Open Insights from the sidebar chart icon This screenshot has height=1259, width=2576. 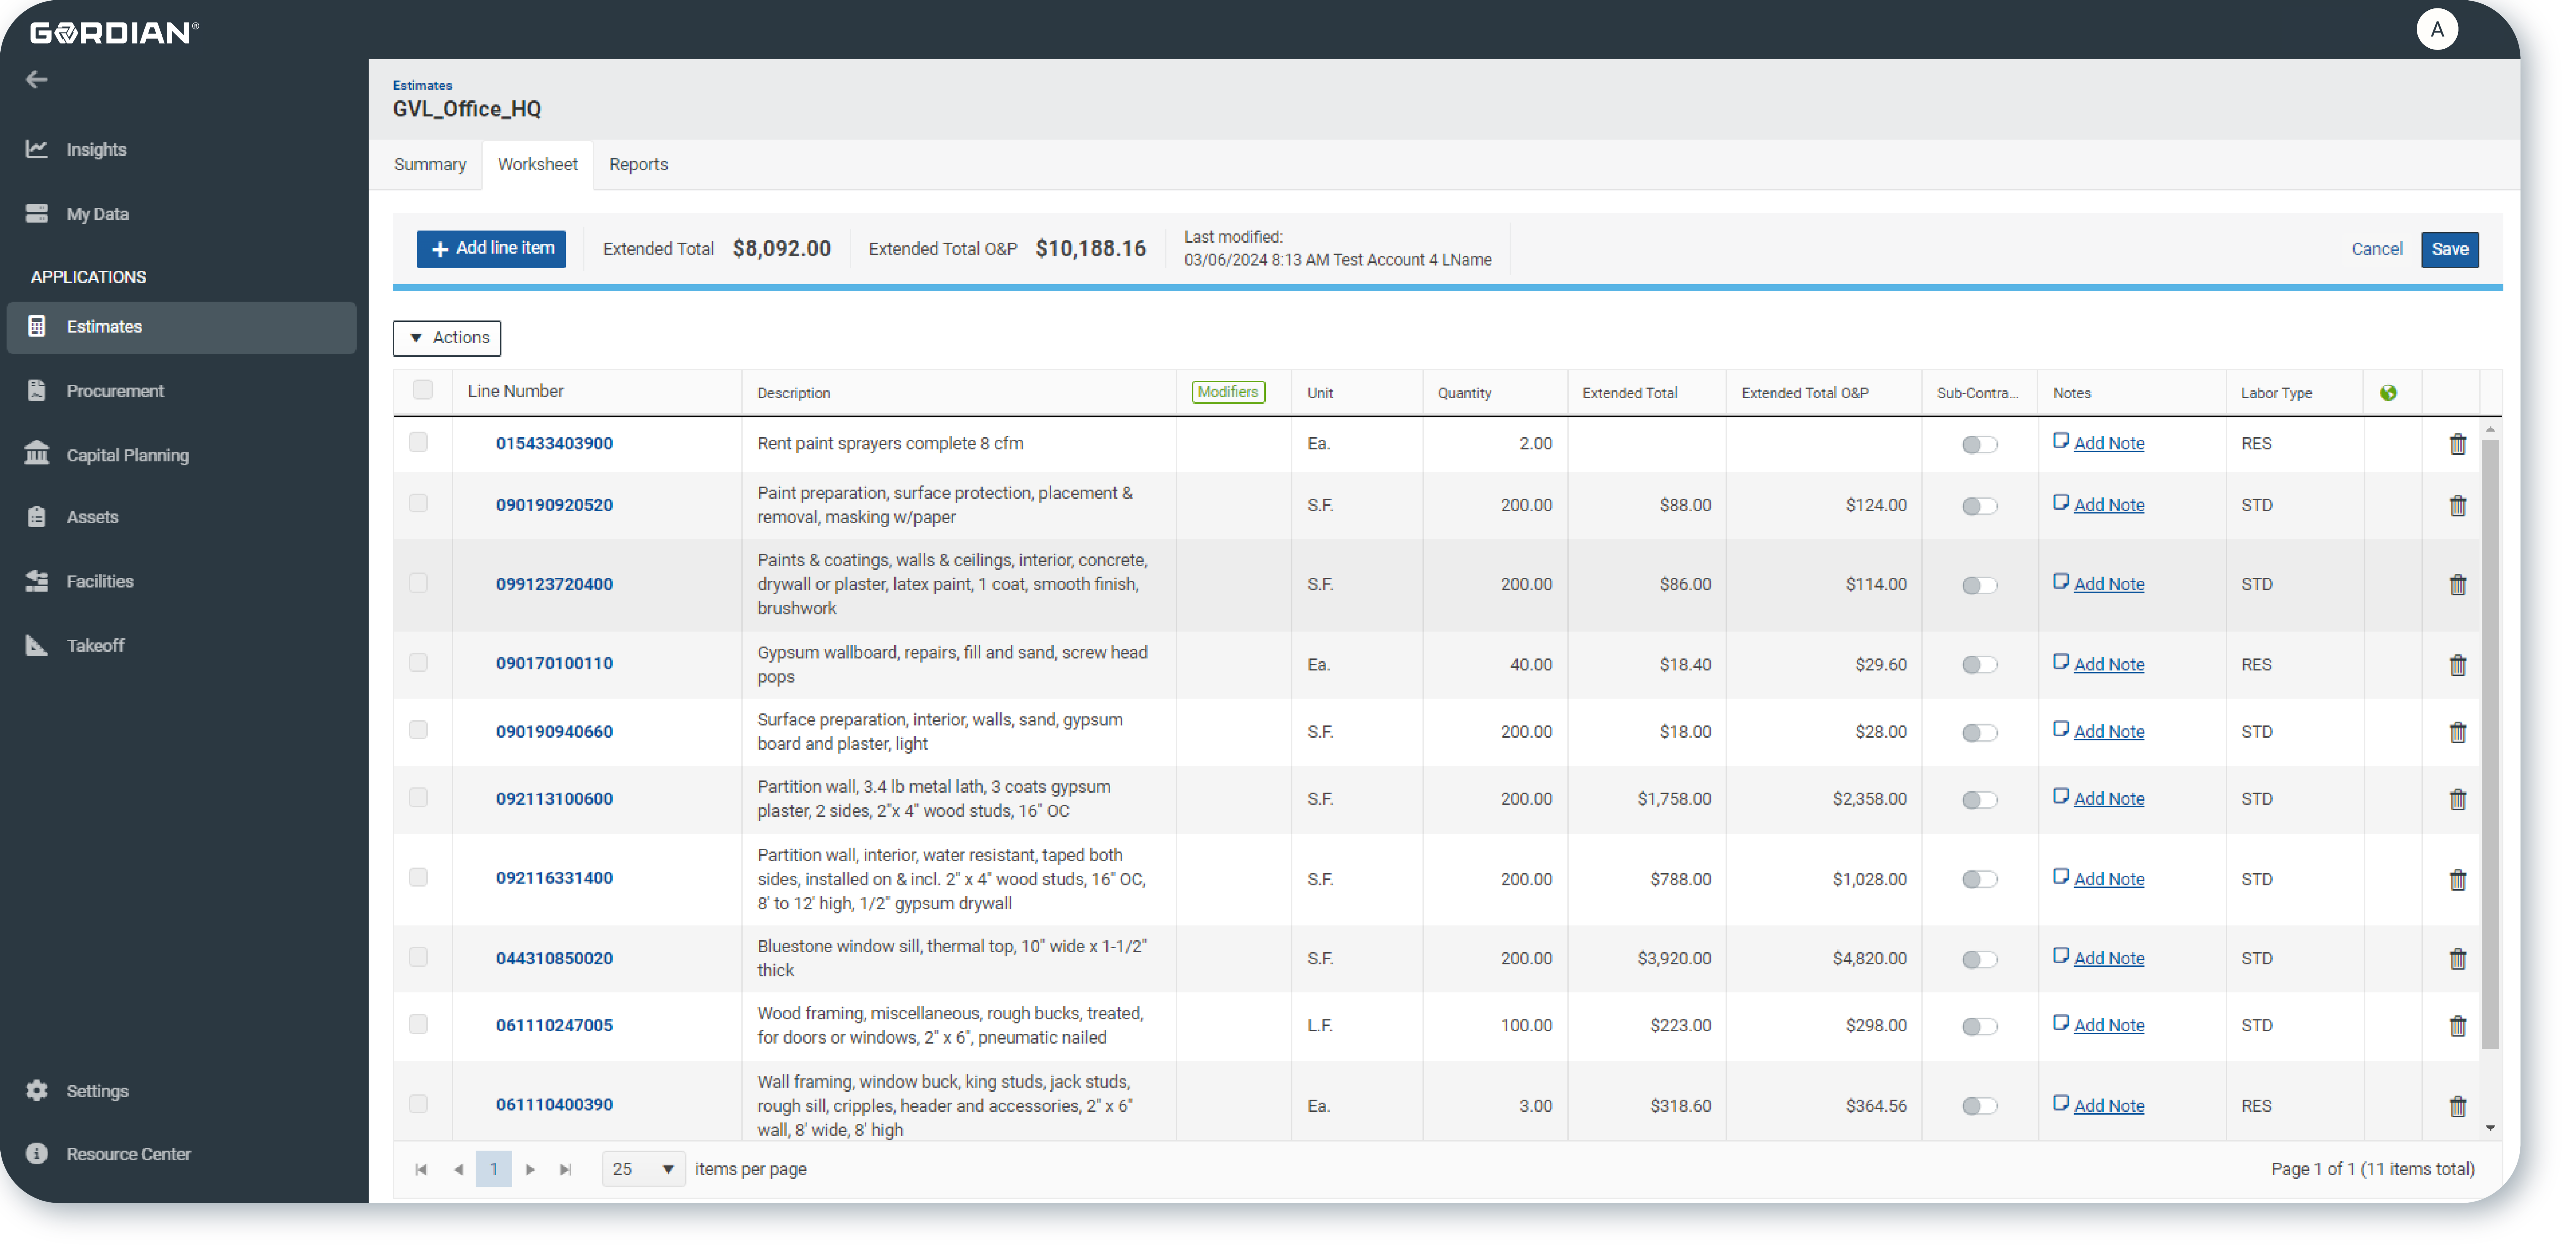pyautogui.click(x=37, y=149)
